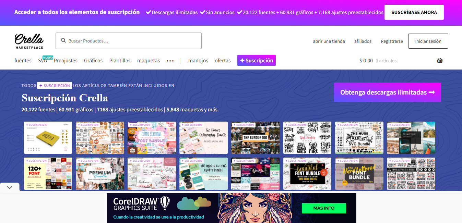This screenshot has width=462, height=223.
Task: Open The Bundle 100 thumbnail
Action: 255,138
